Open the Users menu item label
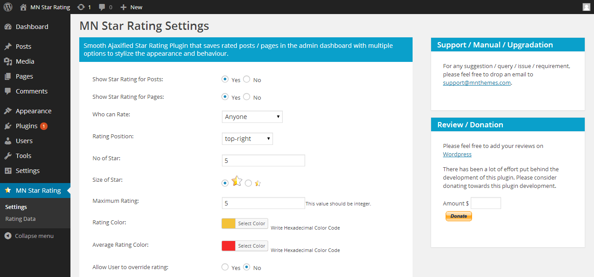This screenshot has width=594, height=277. [24, 141]
